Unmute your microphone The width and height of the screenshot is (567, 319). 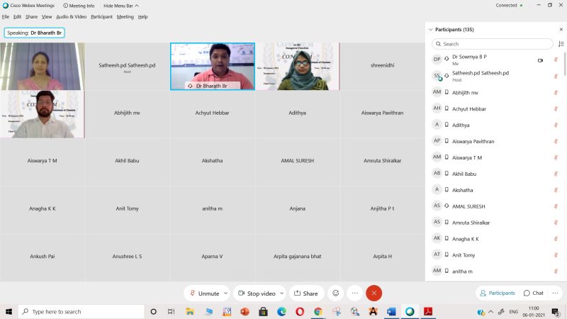(x=203, y=293)
